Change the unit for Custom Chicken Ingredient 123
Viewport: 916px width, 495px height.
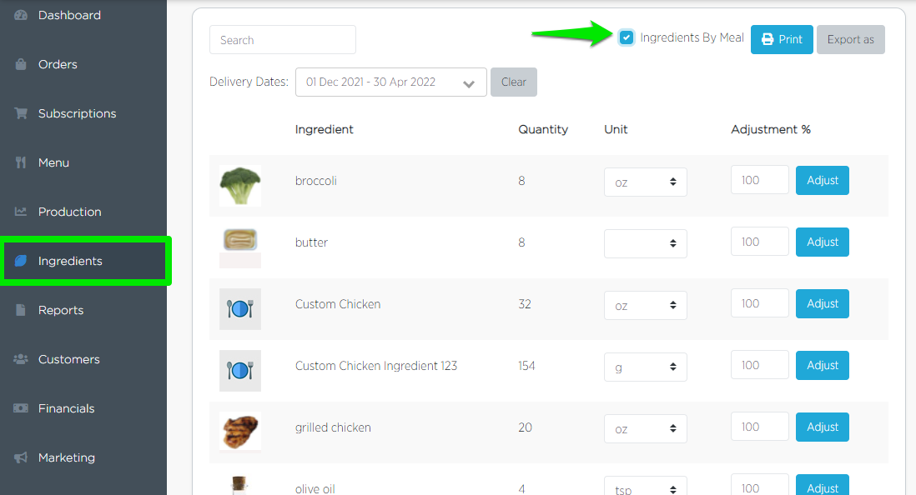pyautogui.click(x=645, y=367)
